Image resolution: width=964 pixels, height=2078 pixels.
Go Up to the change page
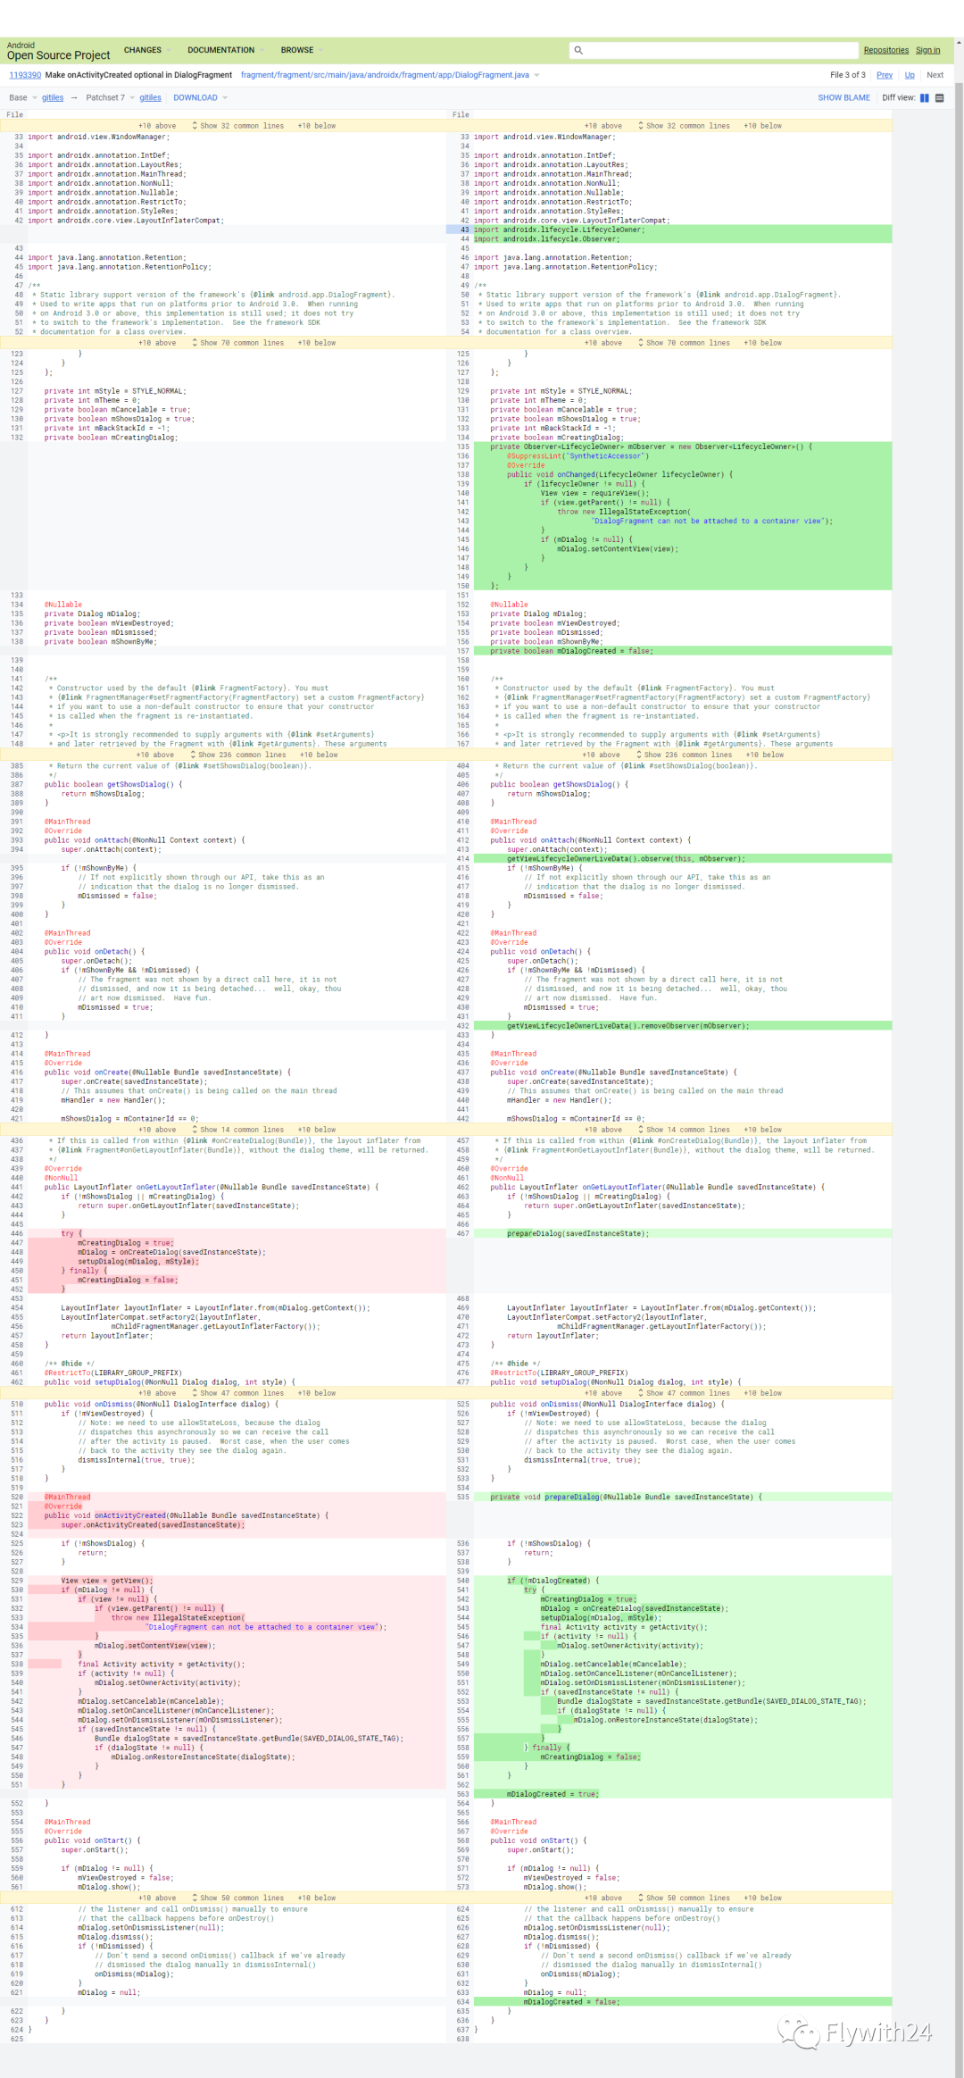pos(910,75)
